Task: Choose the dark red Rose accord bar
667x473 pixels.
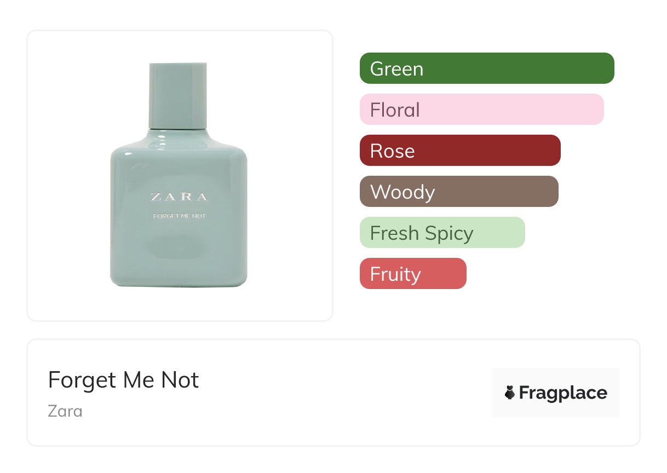Action: [460, 151]
